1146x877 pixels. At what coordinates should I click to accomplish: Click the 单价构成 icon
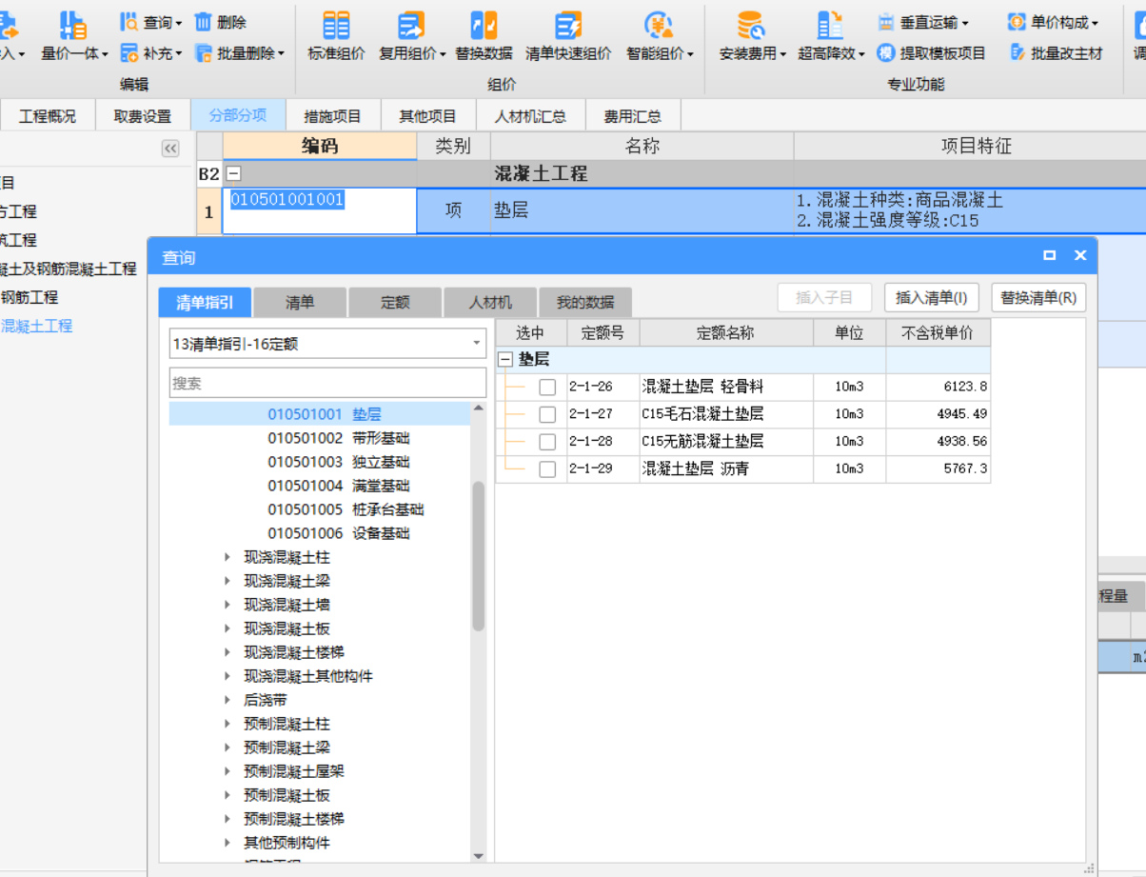(1017, 22)
